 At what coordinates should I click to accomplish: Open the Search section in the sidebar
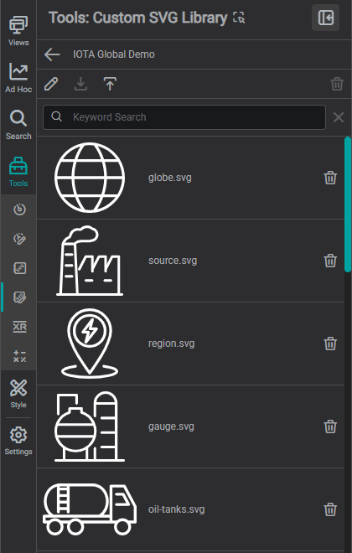(18, 125)
